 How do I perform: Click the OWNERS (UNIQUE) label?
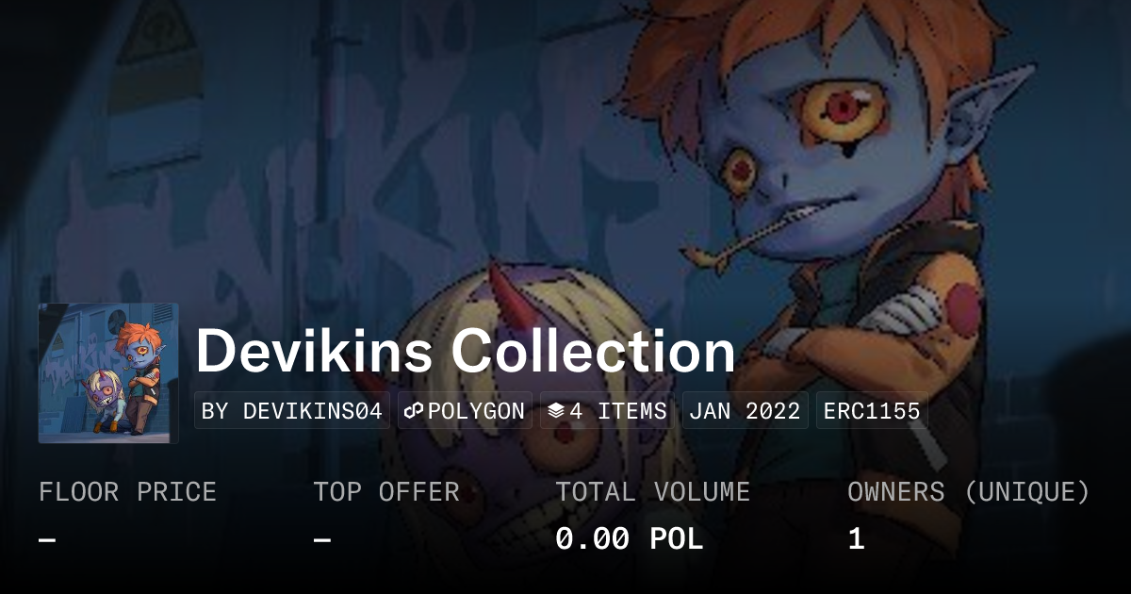[969, 492]
